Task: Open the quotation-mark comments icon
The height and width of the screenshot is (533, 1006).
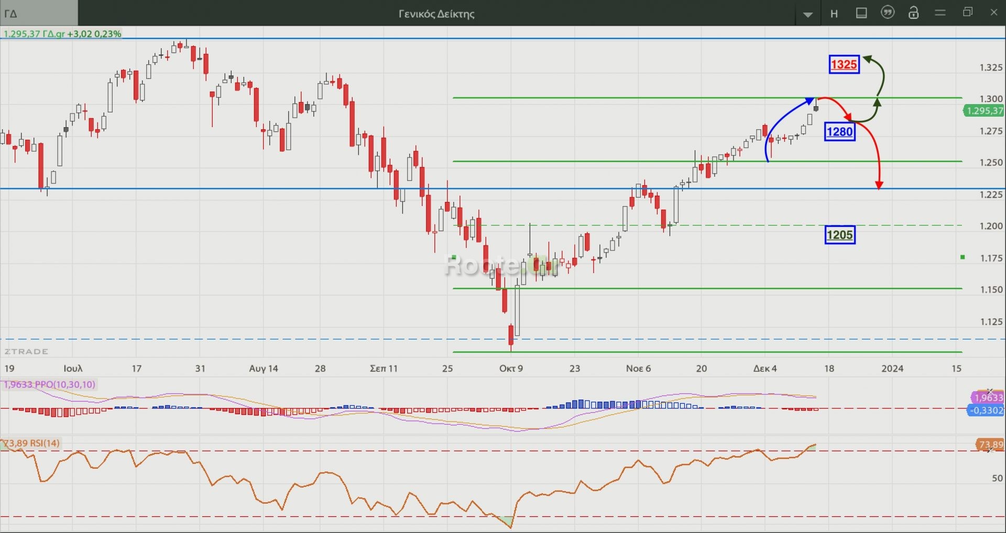Action: 888,13
